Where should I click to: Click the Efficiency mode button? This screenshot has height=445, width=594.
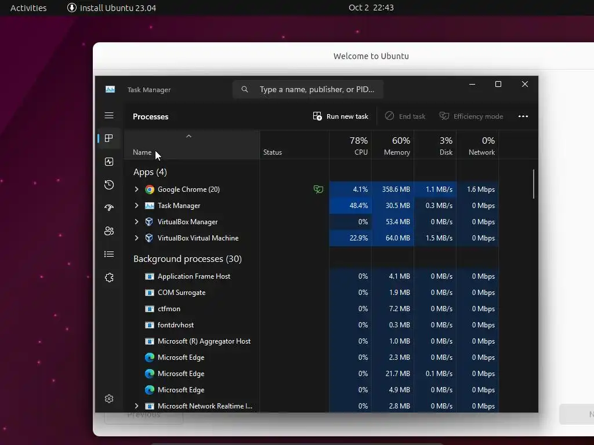point(471,116)
